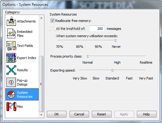Click the category list scrollbar thumb
This screenshot has height=123, width=162.
click(41, 84)
